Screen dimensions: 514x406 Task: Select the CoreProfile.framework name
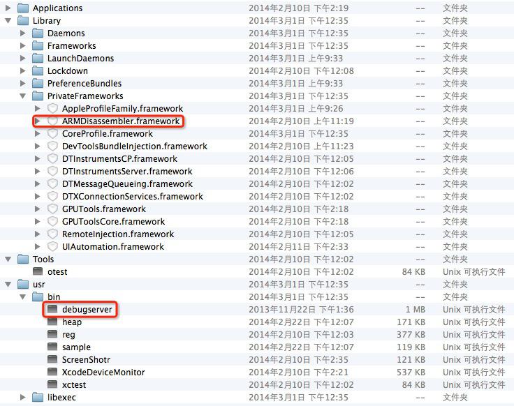[108, 133]
